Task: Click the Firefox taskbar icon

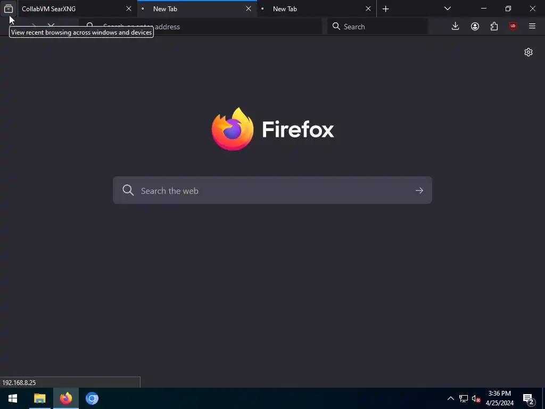Action: pos(65,398)
